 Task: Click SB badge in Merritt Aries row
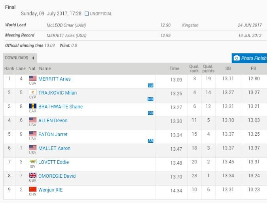[x=151, y=85]
